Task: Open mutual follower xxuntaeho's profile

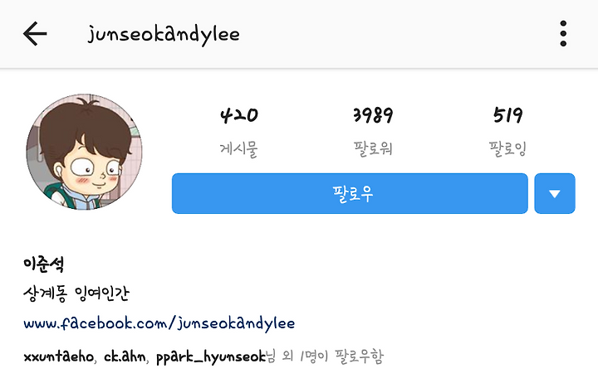Action: (x=58, y=356)
